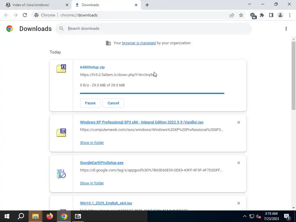The height and width of the screenshot is (222, 296).
Task: Bookmark this page with star icon
Action: [x=241, y=15]
